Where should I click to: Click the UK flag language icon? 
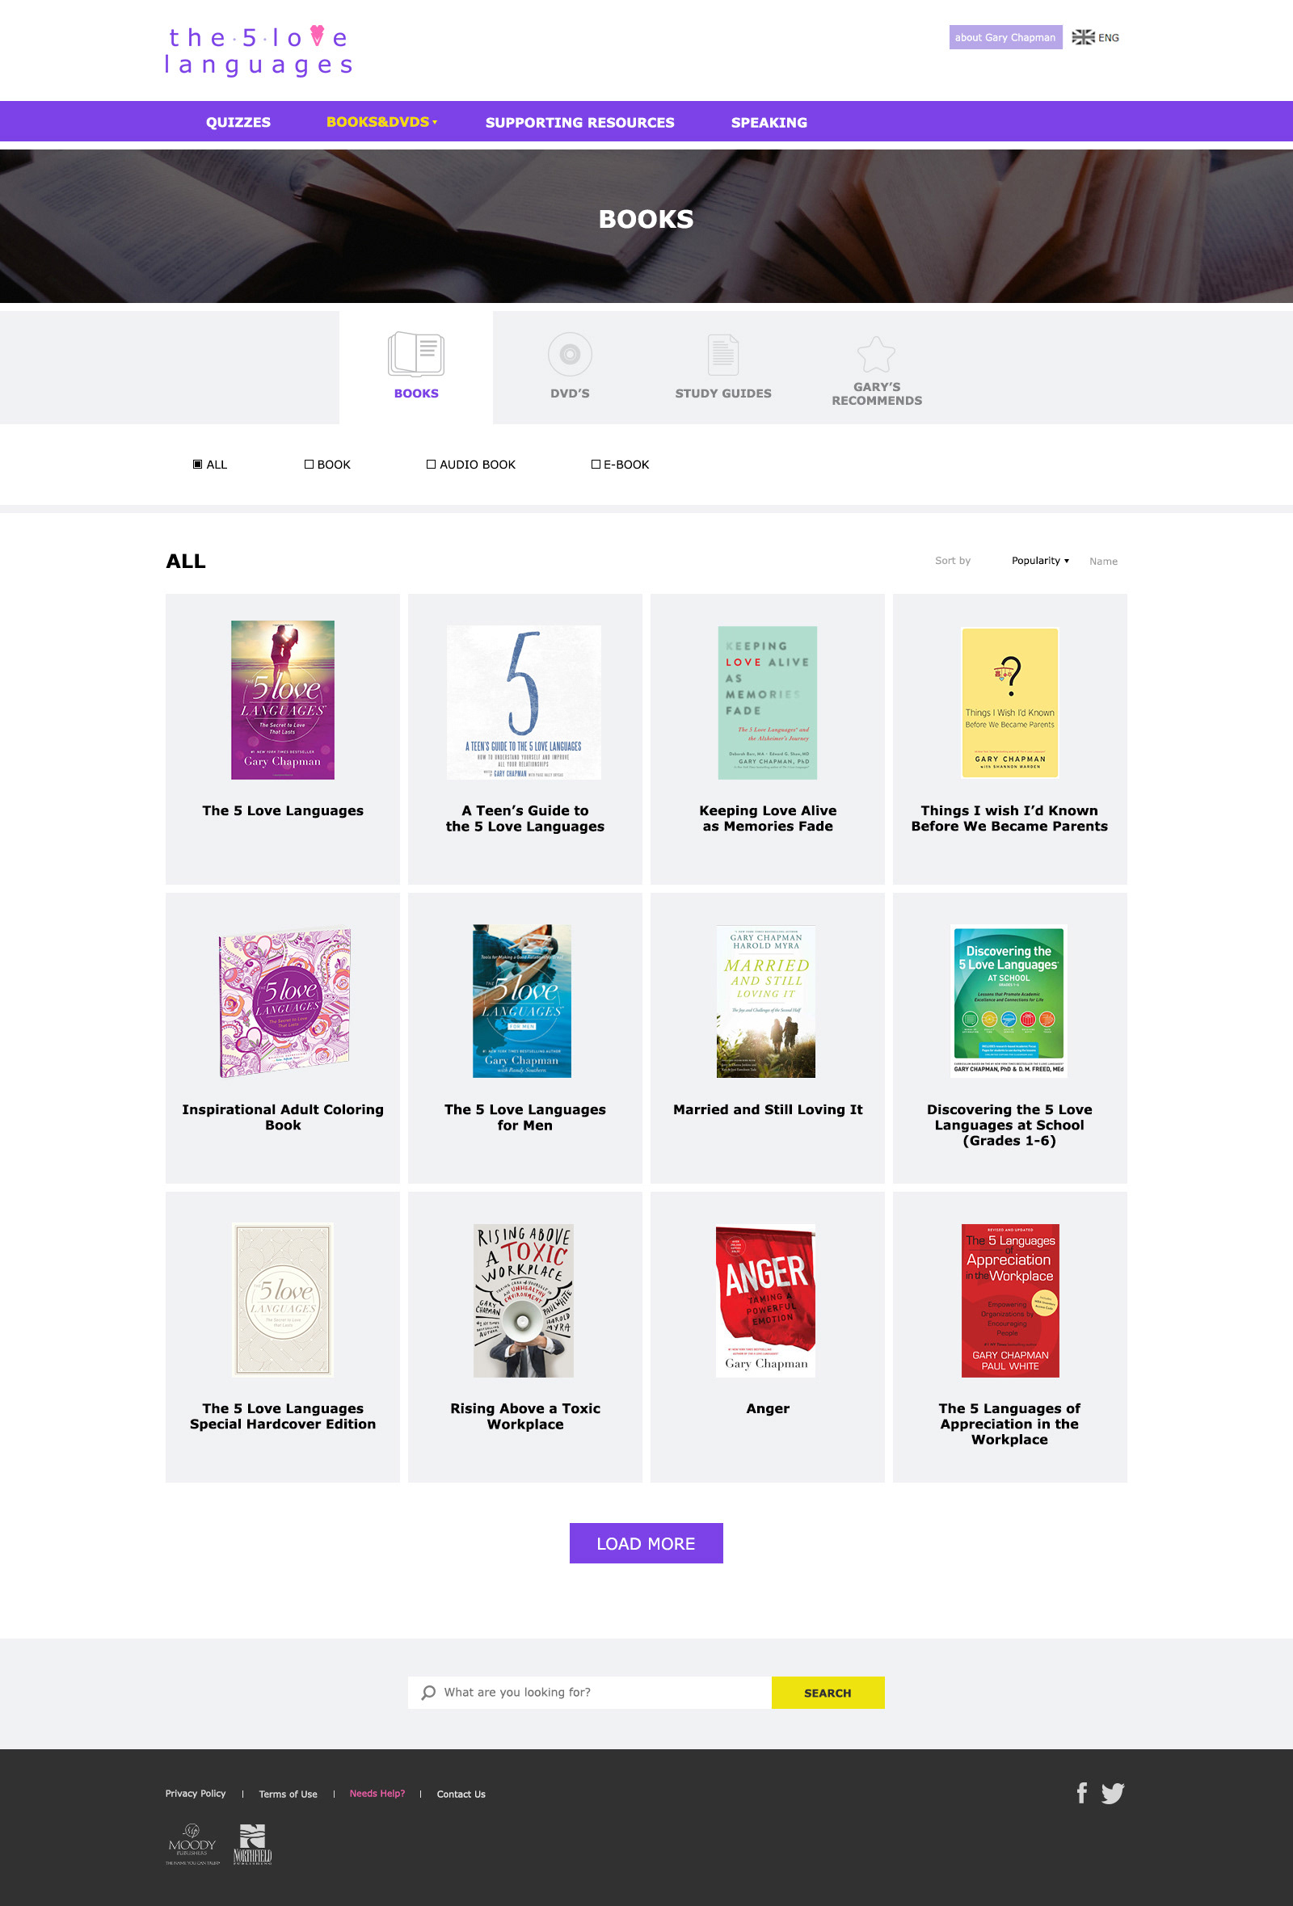tap(1083, 37)
